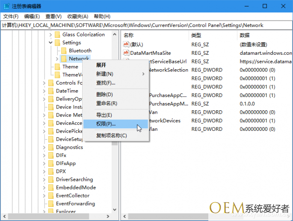This screenshot has width=293, height=221.
Task: Click the DataMartMsaSite string value icon
Action: (126, 53)
